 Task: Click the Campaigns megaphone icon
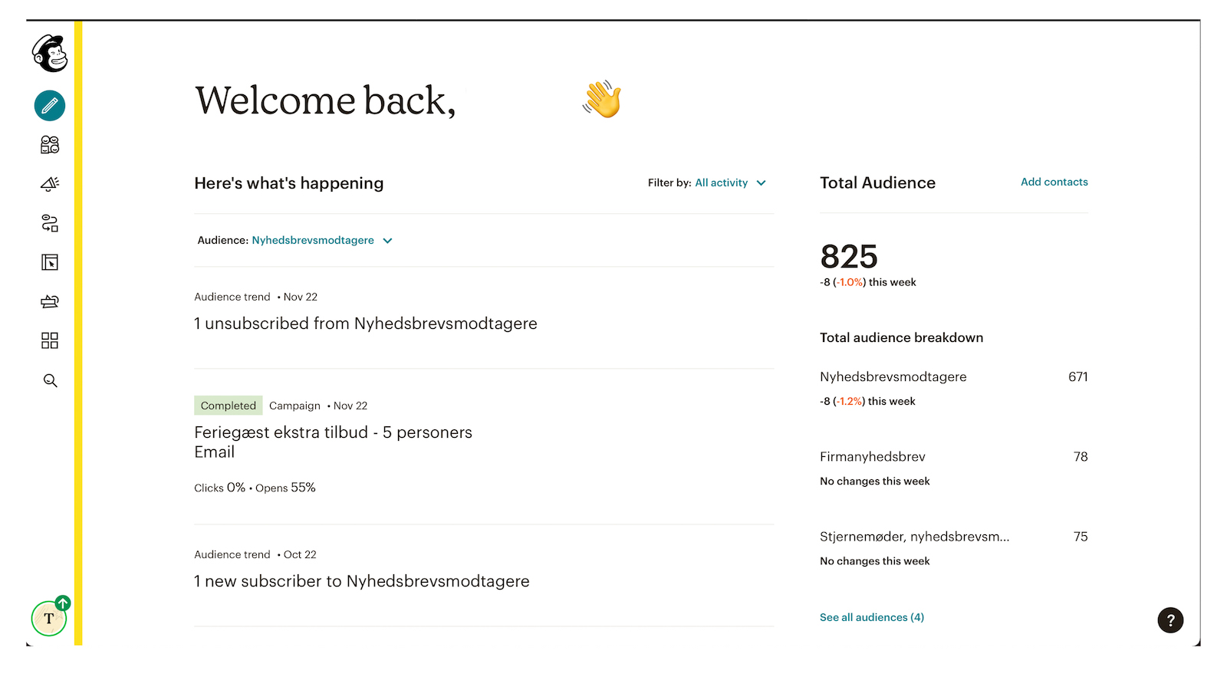pyautogui.click(x=49, y=184)
